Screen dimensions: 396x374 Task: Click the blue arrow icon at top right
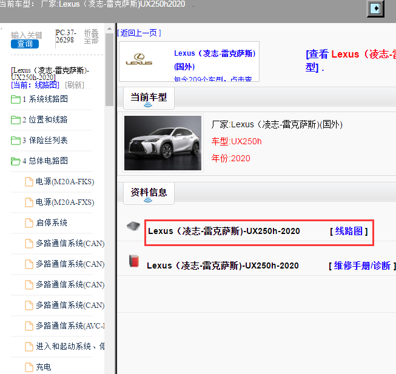(375, 8)
